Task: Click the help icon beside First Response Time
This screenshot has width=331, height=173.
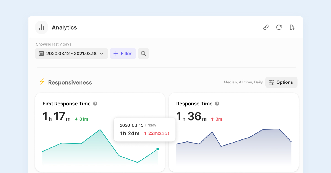Action: pos(95,104)
